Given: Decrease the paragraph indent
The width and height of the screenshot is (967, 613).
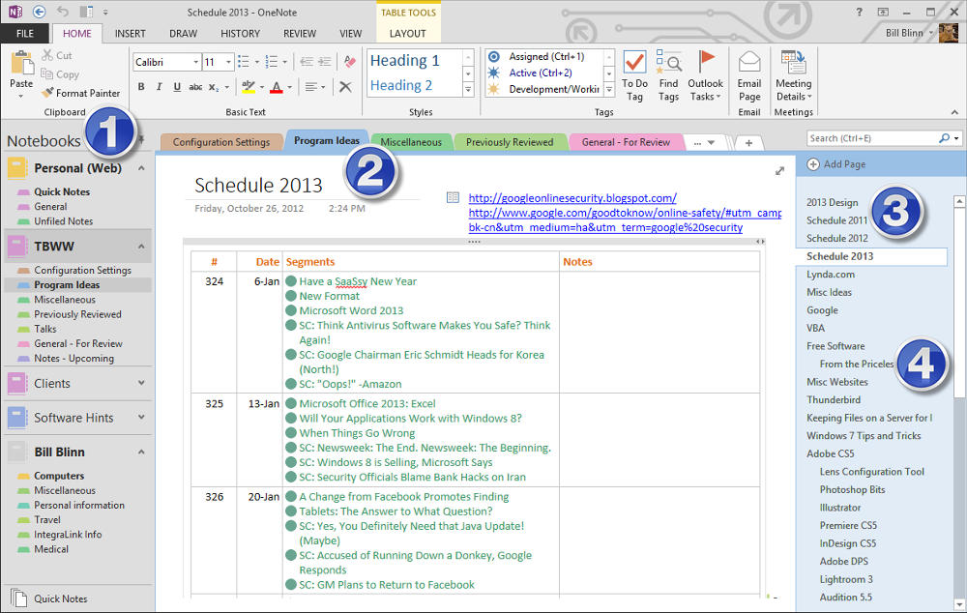Looking at the screenshot, I should [306, 62].
